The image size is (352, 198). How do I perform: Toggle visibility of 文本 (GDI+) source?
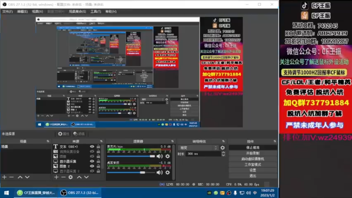click(x=92, y=147)
